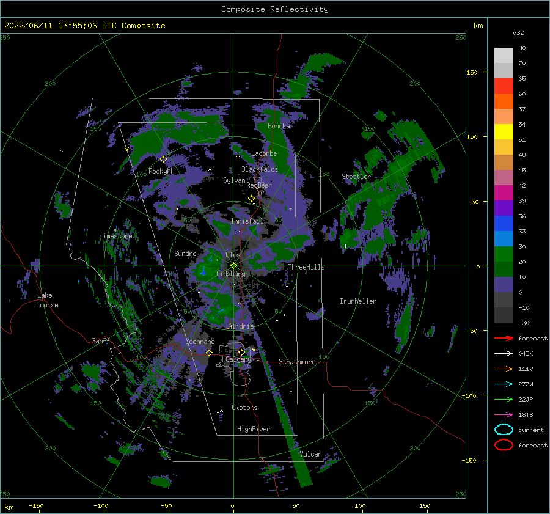Click the cyan current ellipse icon
Viewport: 550px width, 514px height.
coord(504,430)
